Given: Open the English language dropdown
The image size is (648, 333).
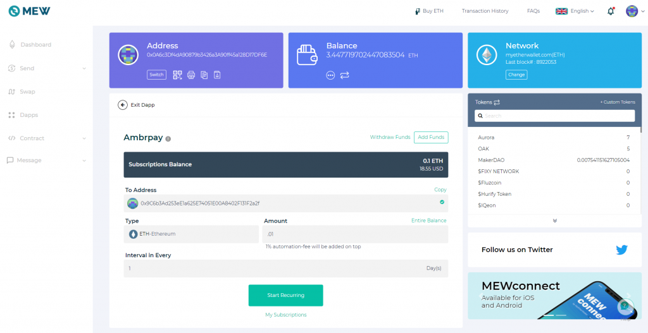Looking at the screenshot, I should 575,11.
